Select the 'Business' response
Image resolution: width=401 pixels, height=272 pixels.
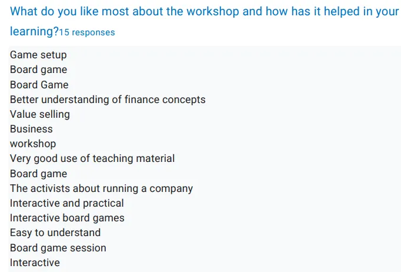tap(31, 129)
